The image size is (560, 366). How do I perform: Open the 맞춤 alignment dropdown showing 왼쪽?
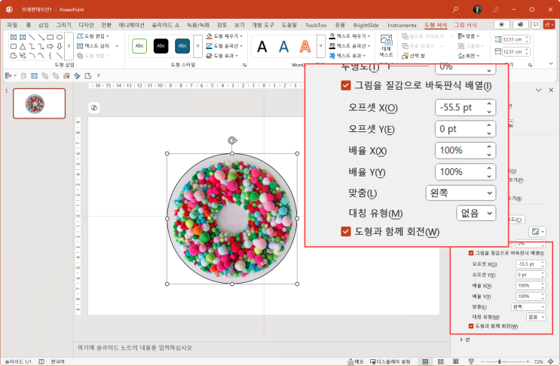[530, 306]
